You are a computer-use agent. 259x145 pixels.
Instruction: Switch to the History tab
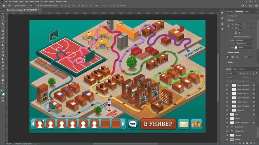[242, 69]
